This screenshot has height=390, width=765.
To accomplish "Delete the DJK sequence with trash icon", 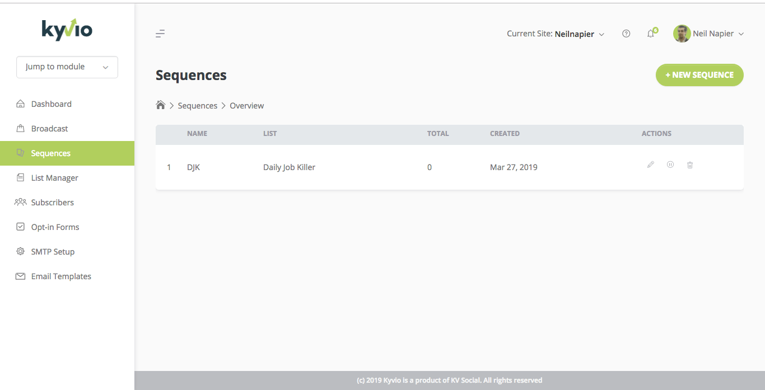I will [690, 165].
